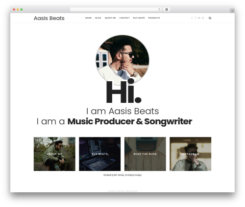The width and height of the screenshot is (245, 207).
Task: Click the round icon beside the address bar
Action: 167,10
